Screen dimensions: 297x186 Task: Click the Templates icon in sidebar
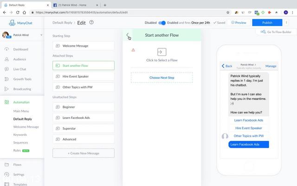[x=6, y=184]
